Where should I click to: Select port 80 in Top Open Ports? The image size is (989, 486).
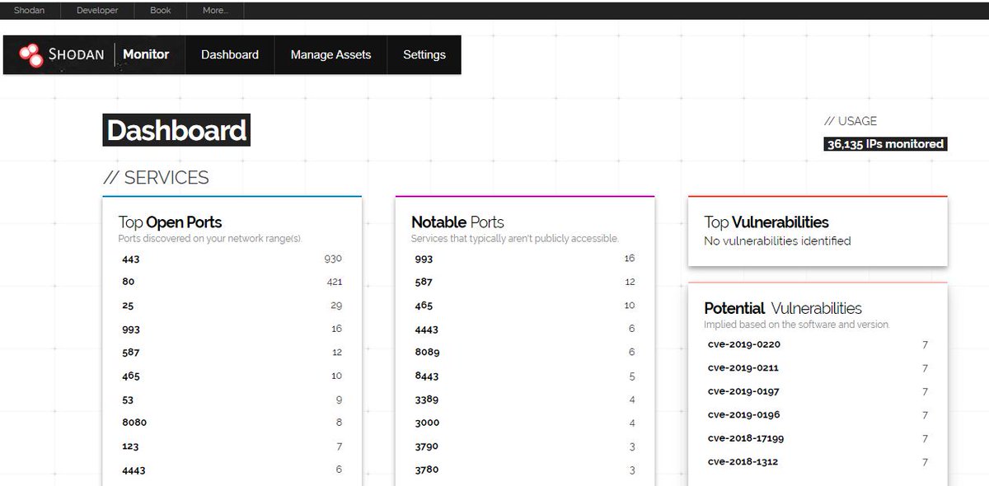(x=128, y=282)
